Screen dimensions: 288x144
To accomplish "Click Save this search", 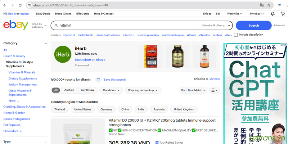I will pos(114,80).
